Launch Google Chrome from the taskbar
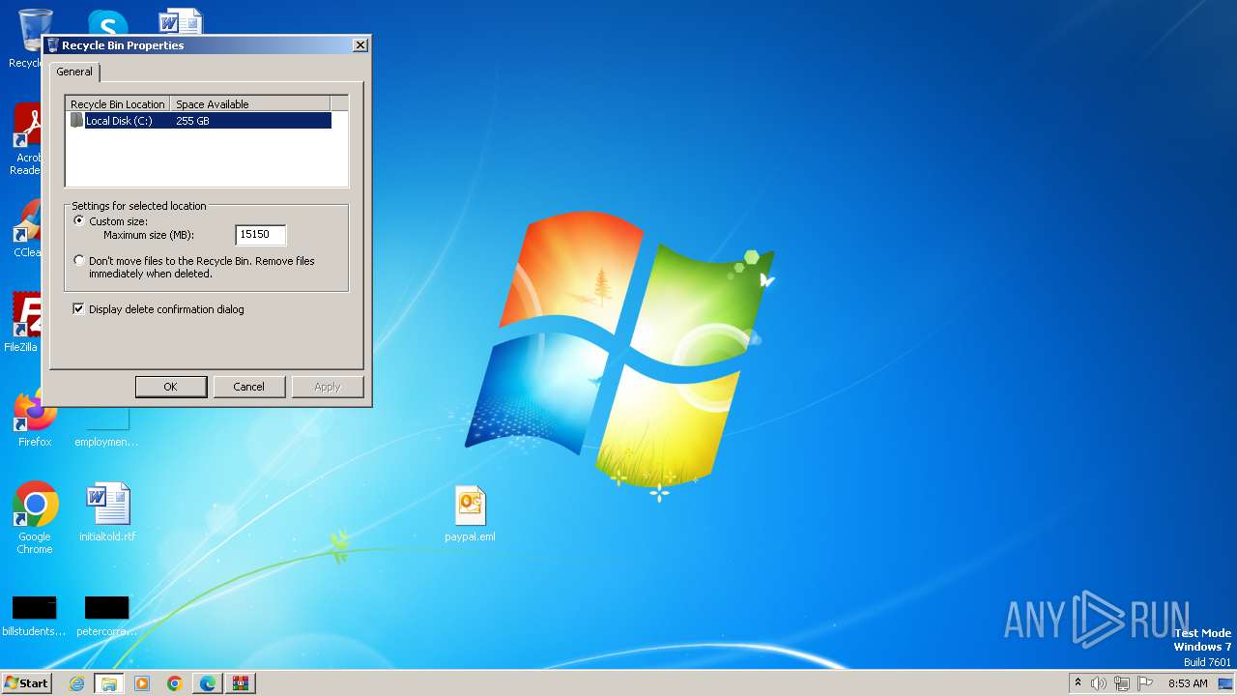 point(175,683)
